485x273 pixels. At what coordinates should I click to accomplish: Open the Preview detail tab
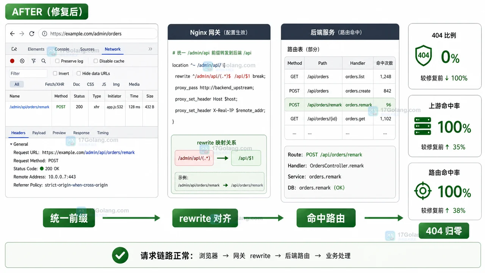(59, 133)
